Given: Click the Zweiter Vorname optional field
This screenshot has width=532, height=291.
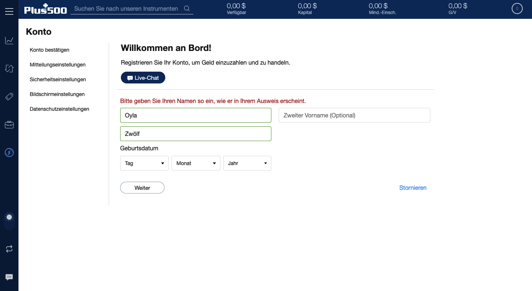Looking at the screenshot, I should click(354, 115).
